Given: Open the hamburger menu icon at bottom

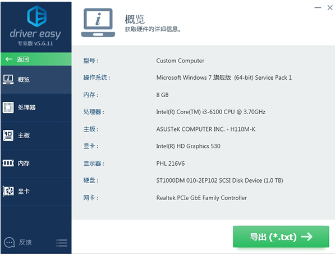Looking at the screenshot, I should click(x=62, y=243).
